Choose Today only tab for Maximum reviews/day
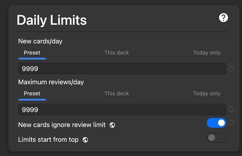 point(207,94)
